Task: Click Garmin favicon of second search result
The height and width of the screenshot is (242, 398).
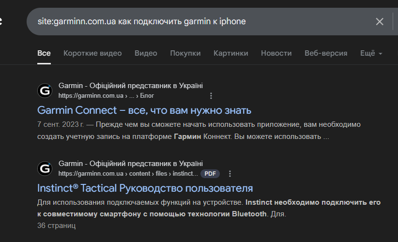Action: [45, 168]
